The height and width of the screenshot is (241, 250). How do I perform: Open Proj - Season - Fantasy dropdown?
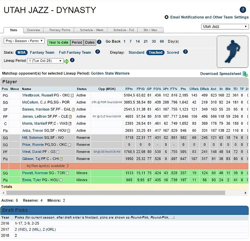coord(24,41)
